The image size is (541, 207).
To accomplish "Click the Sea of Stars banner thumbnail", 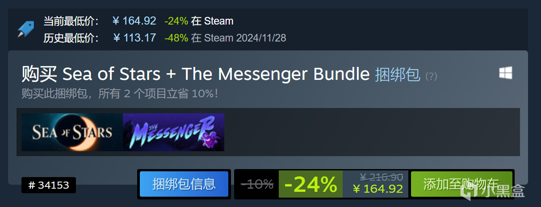I will (72, 132).
